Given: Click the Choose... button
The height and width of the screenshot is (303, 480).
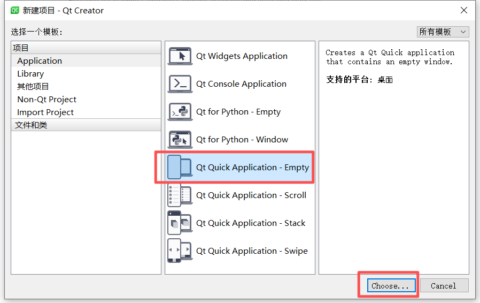Looking at the screenshot, I should 391,285.
